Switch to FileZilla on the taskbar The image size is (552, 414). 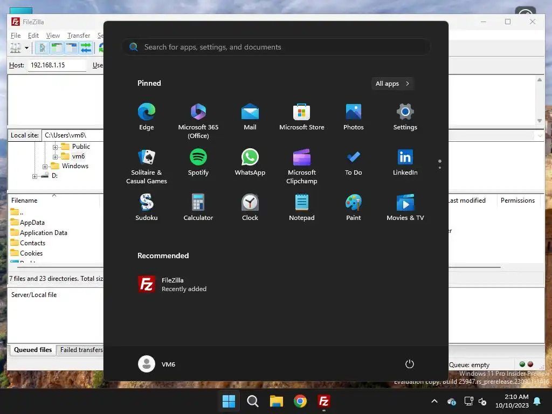click(x=323, y=401)
